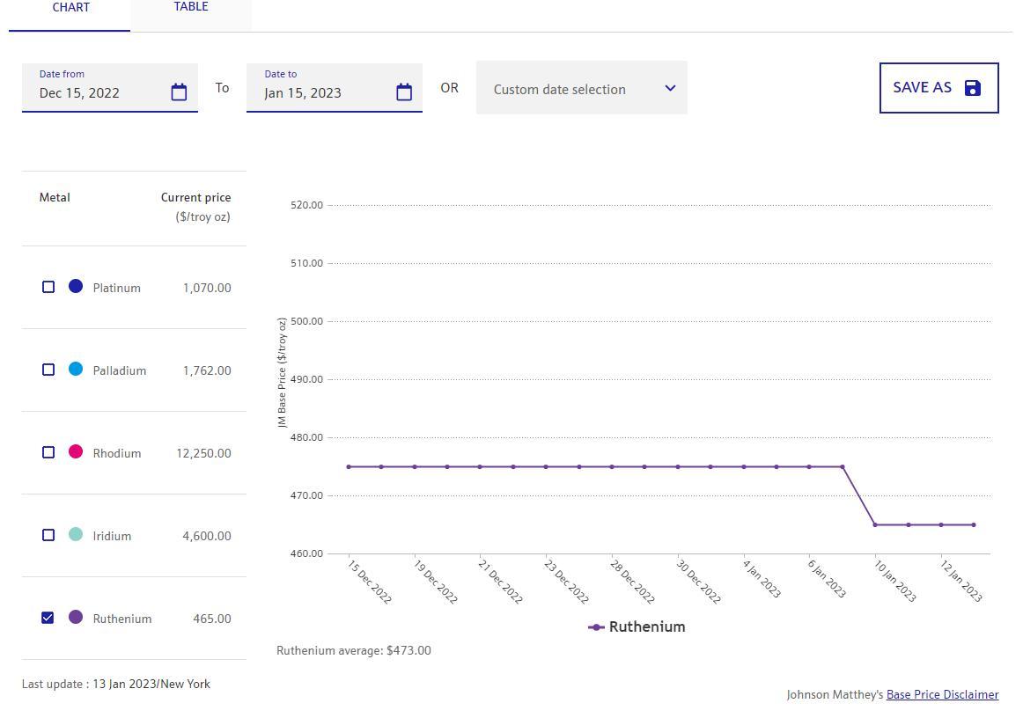The image size is (1023, 718).
Task: Uncheck the Ruthenium checkbox
Action: click(x=48, y=618)
